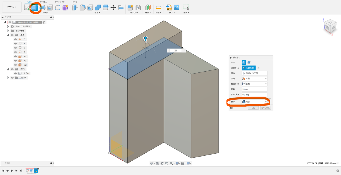Select the Align tool
Image resolution: width=341 pixels, height=175 pixels.
point(121,8)
